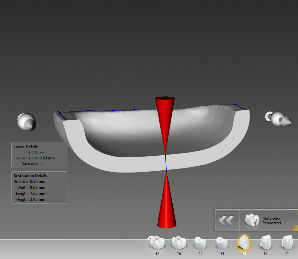
Task: Select highlighted tooth 13 canine icon
Action: 244,242
